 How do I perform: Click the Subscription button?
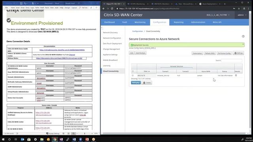197,53
